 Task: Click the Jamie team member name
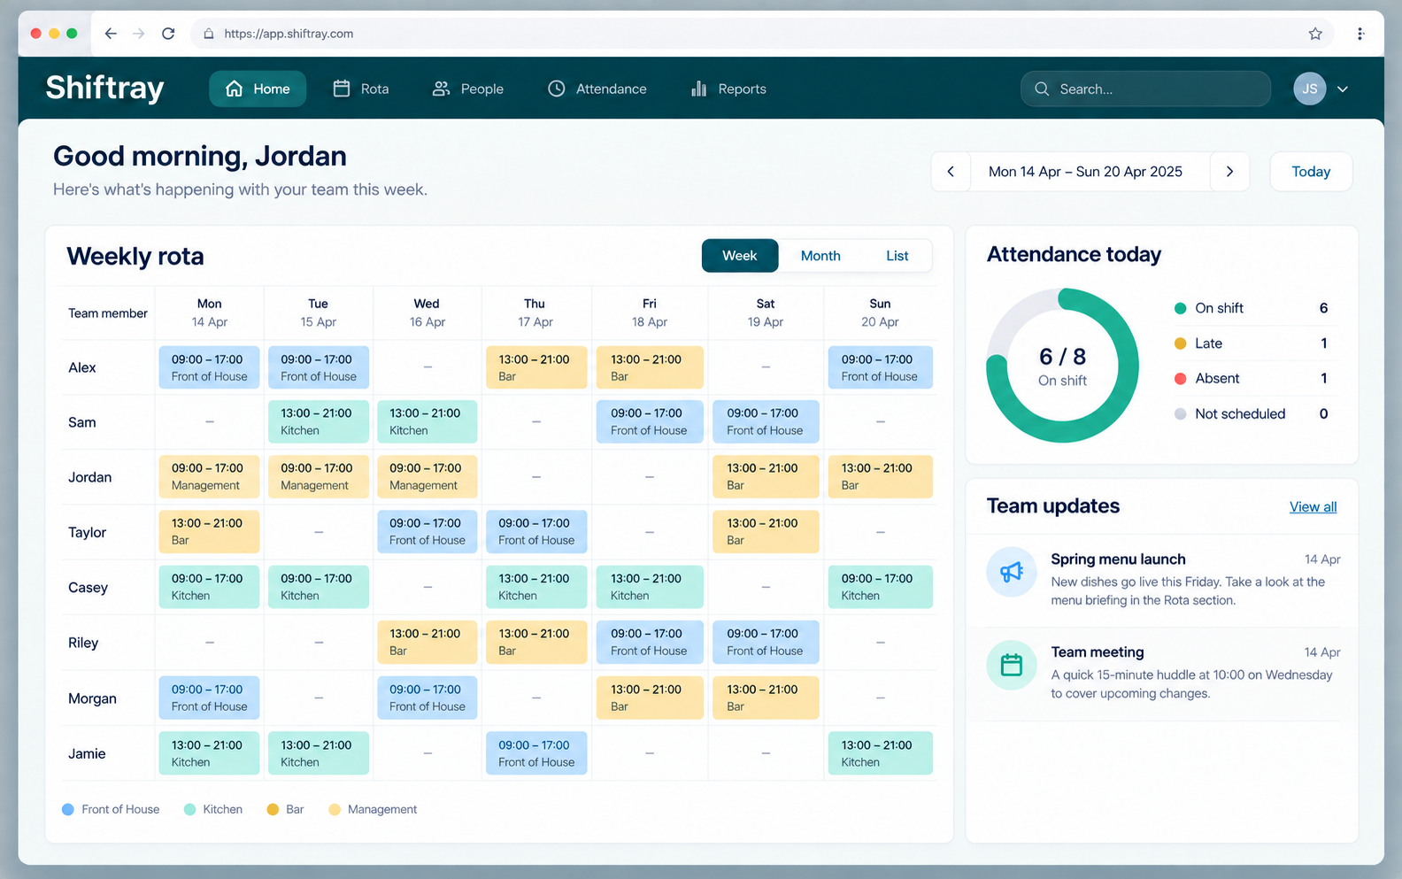click(x=87, y=753)
